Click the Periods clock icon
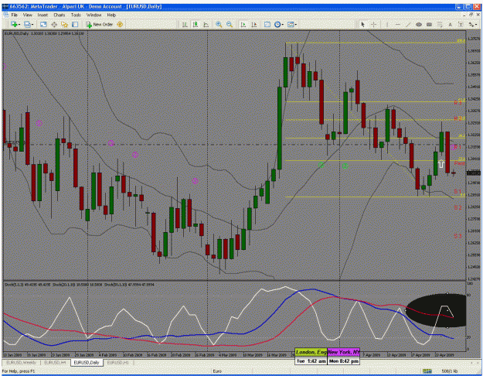The width and height of the screenshot is (483, 376). point(277,24)
